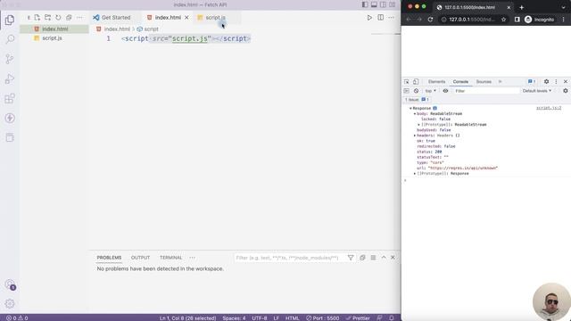Open errors and warnings count in status bar
This screenshot has height=321, width=571.
17,317
